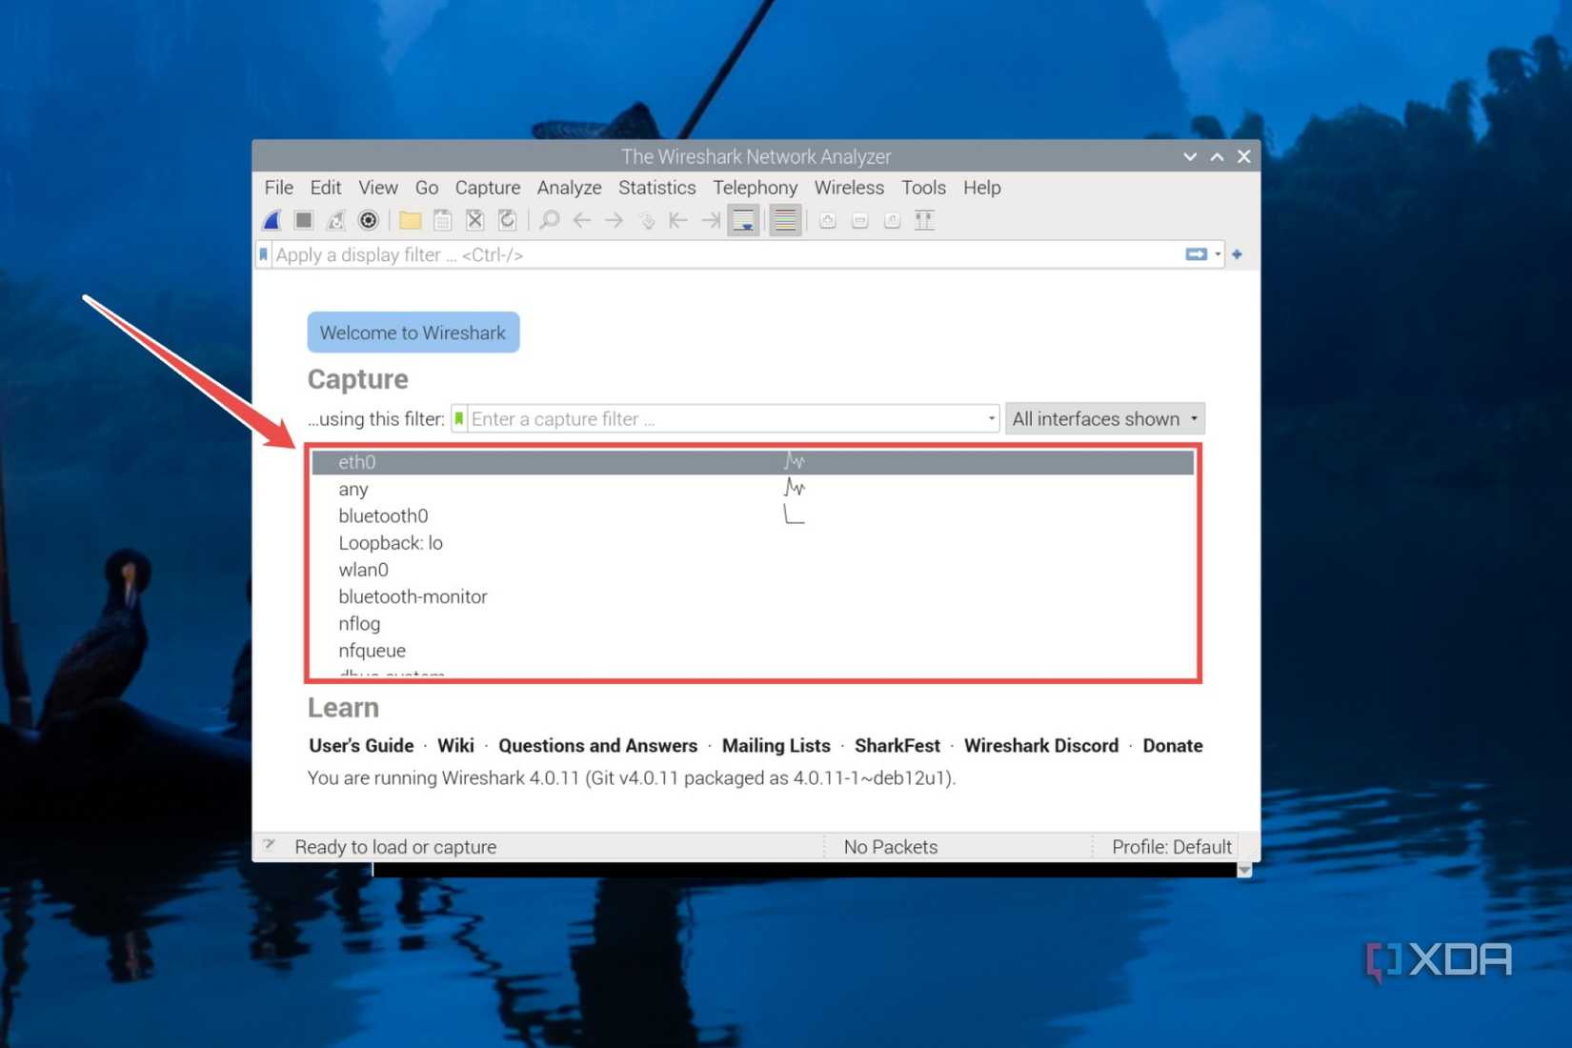Open the View menu
The image size is (1572, 1048).
tap(378, 188)
